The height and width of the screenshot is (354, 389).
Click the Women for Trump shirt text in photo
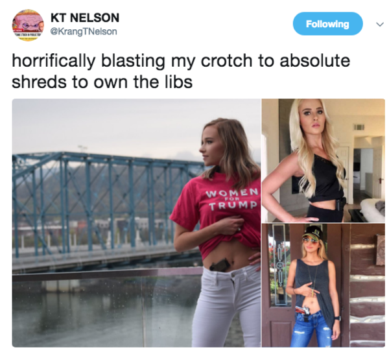pos(233,199)
